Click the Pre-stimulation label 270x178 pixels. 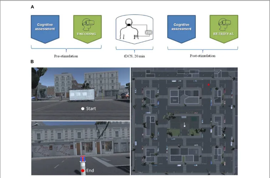pyautogui.click(x=66, y=56)
